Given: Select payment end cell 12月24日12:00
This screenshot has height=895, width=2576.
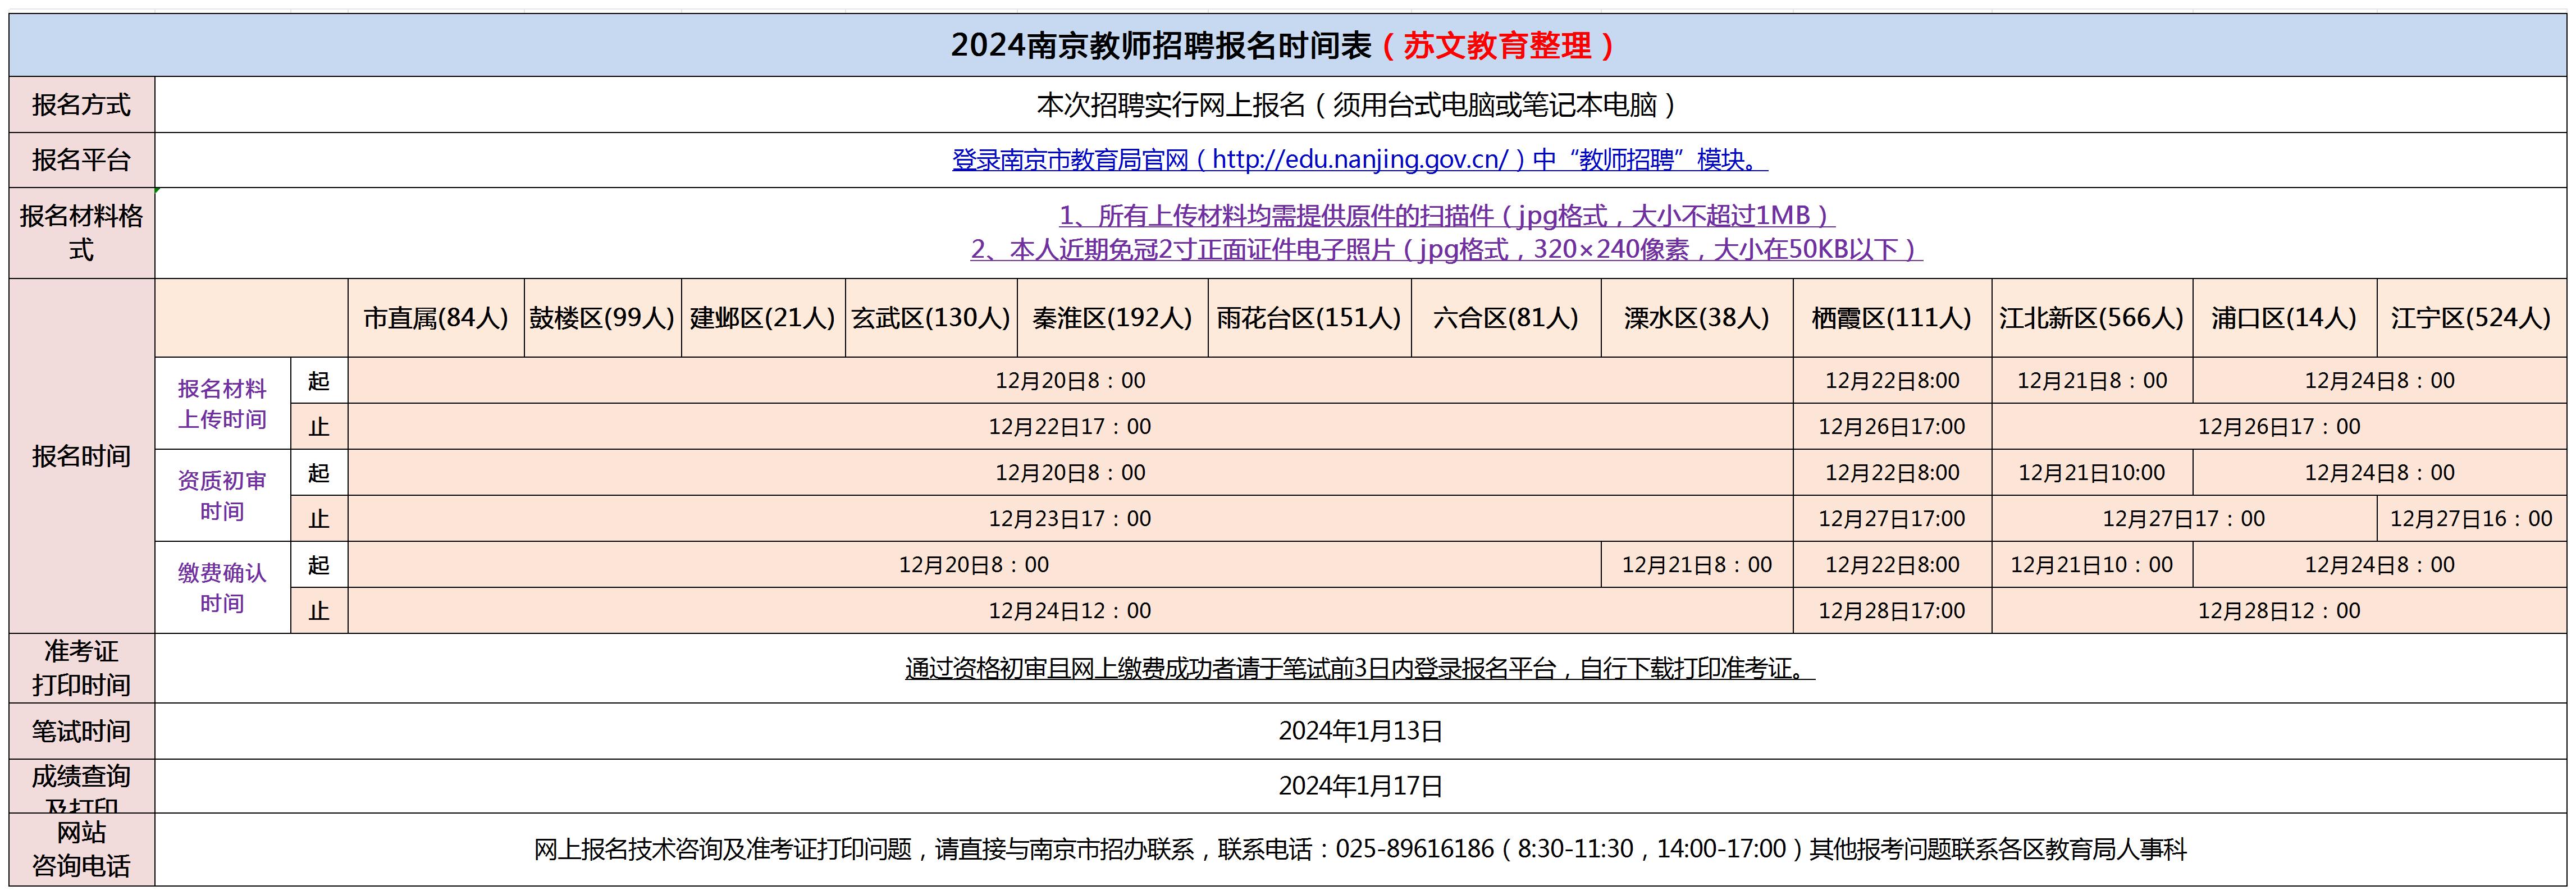Looking at the screenshot, I should click(1070, 610).
